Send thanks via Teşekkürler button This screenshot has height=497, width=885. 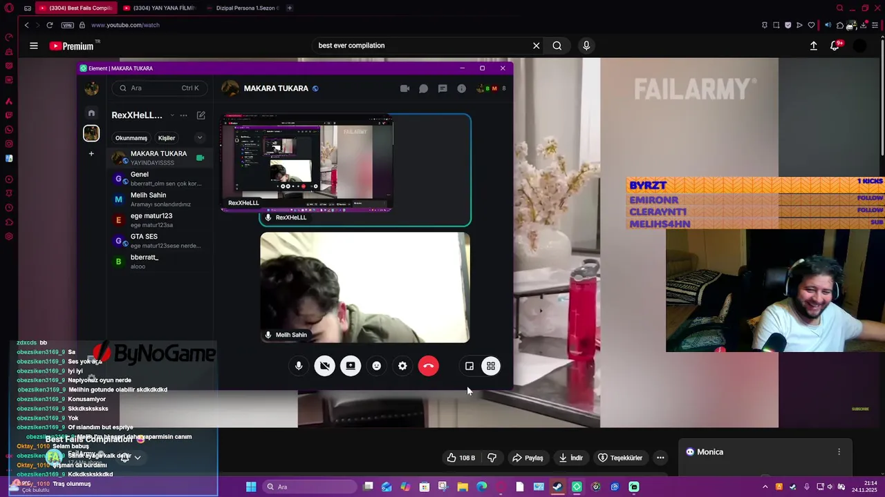click(620, 458)
